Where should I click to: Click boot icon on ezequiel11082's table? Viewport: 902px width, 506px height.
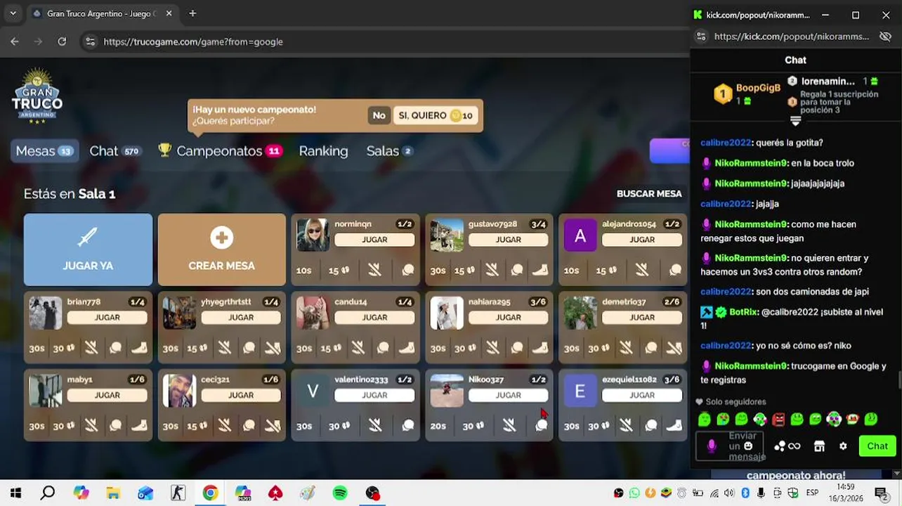[x=674, y=425]
